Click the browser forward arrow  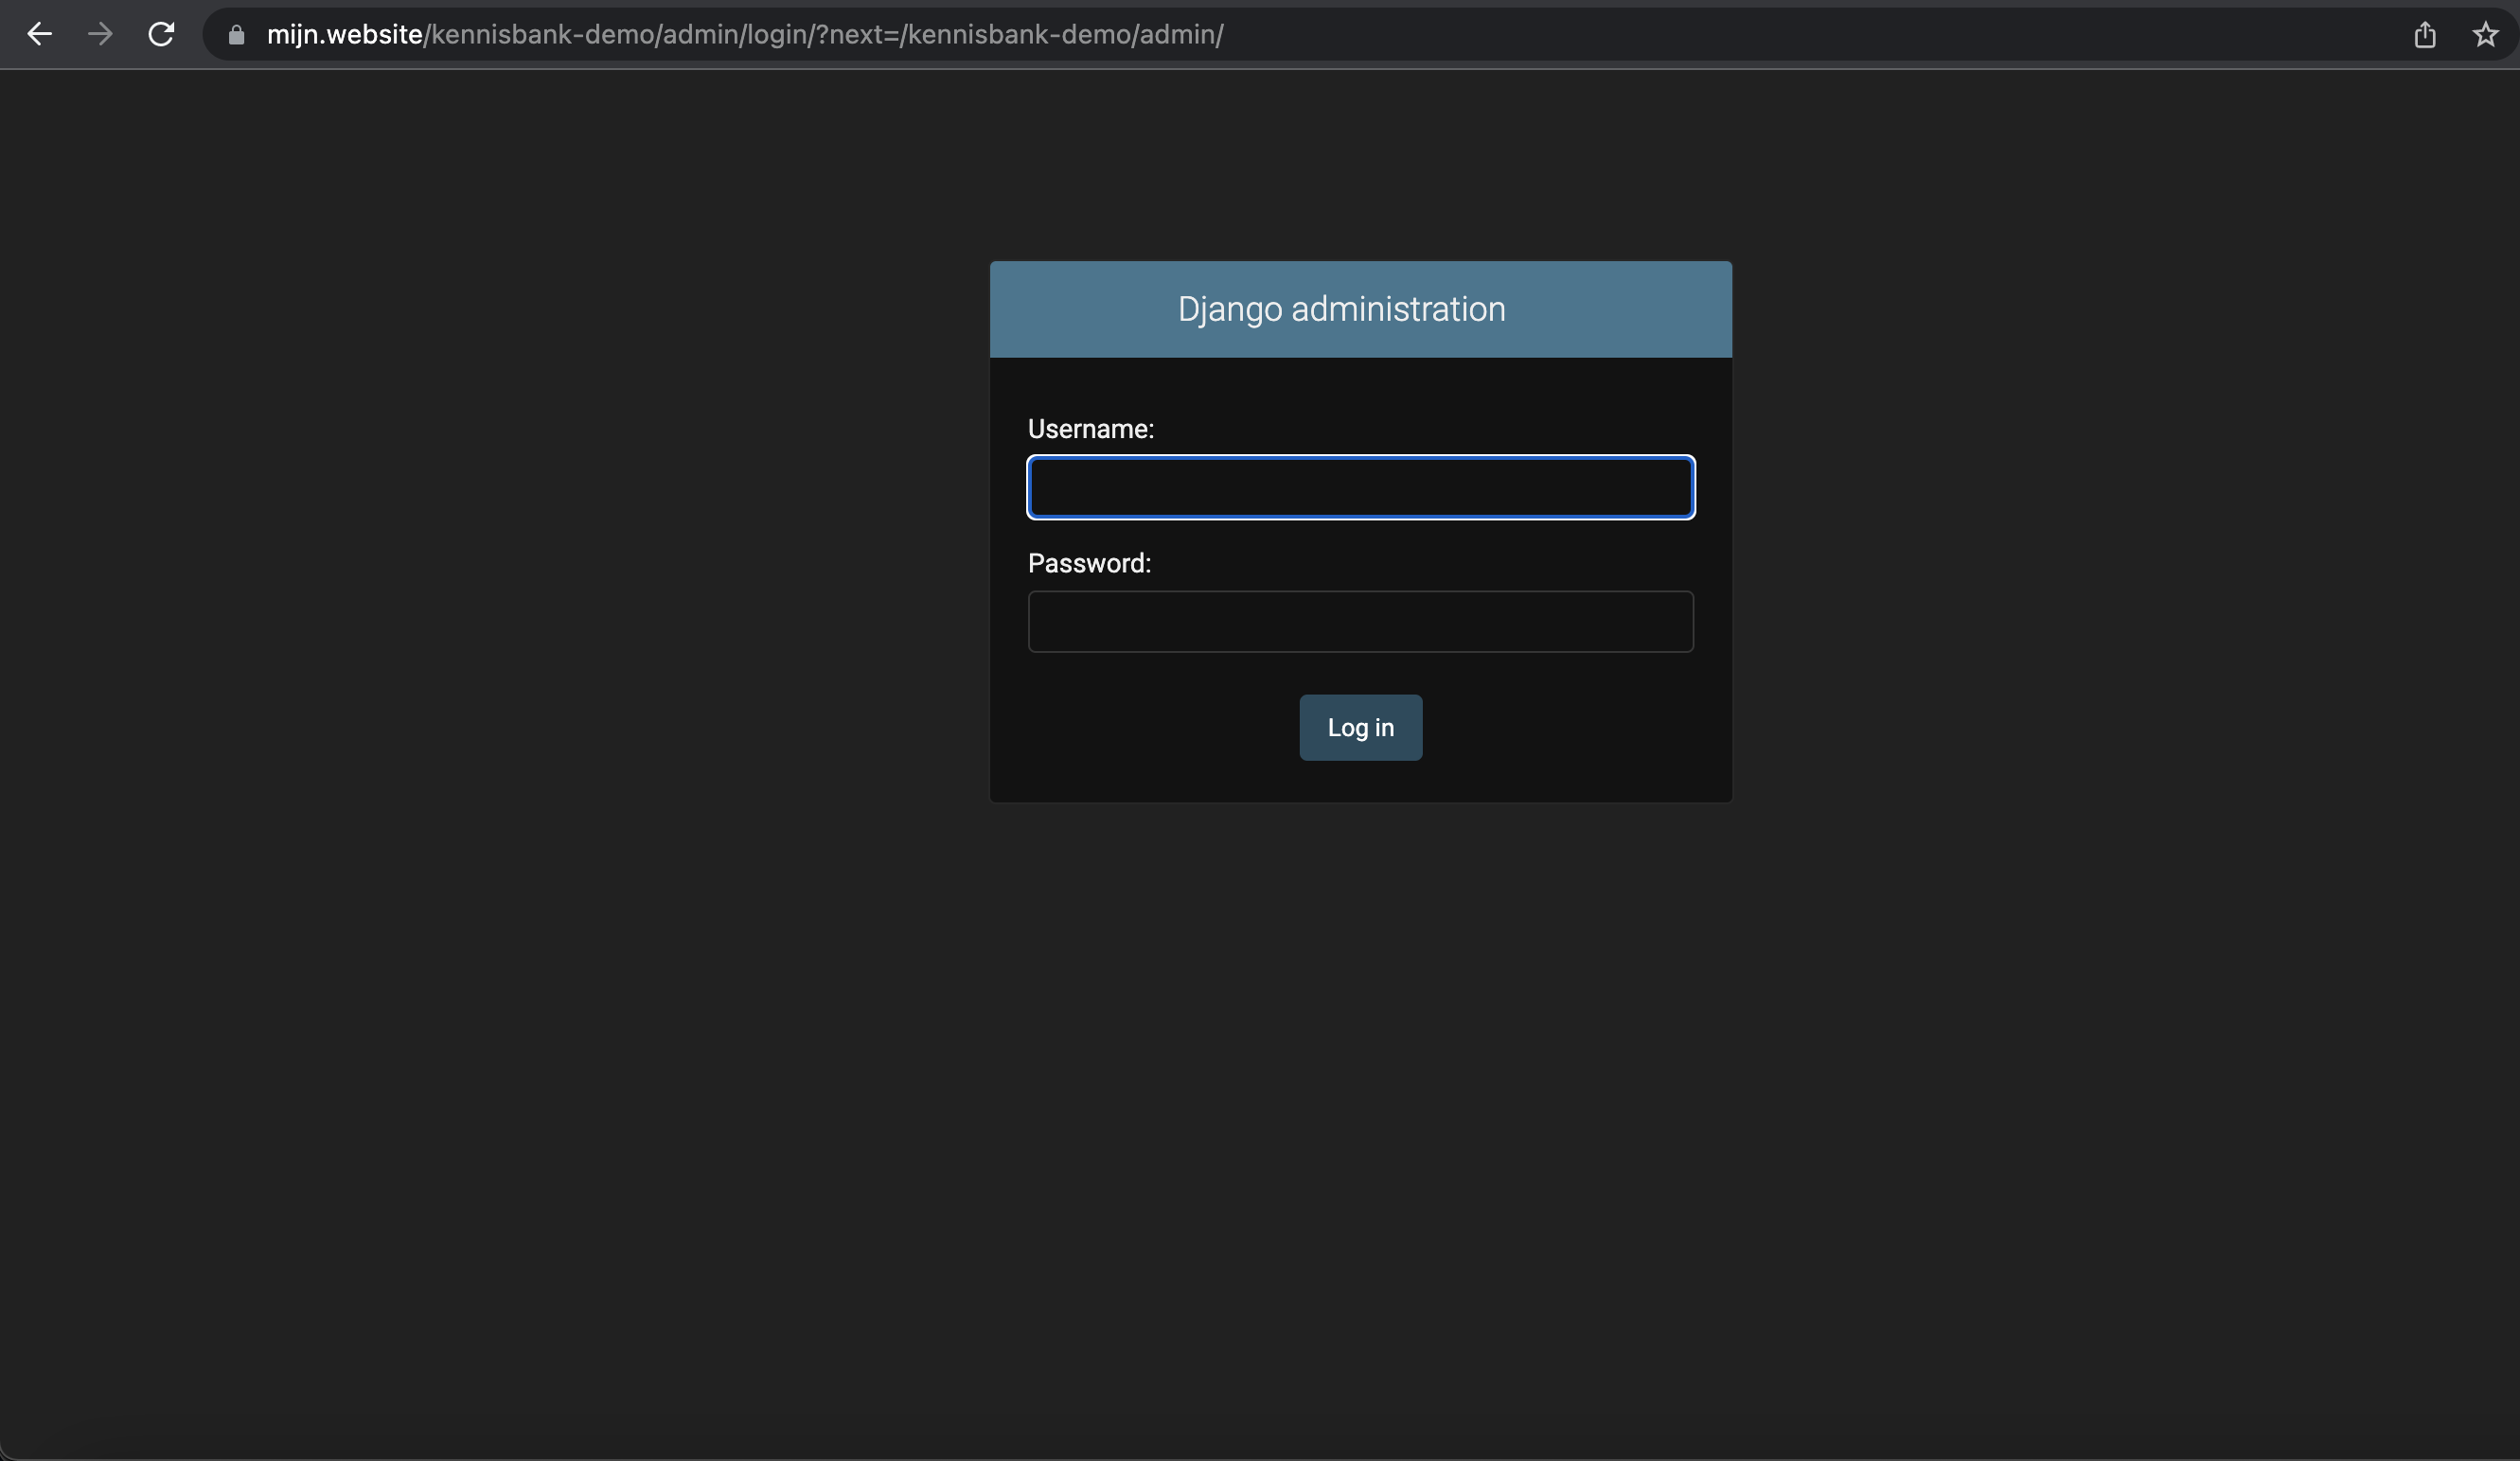[100, 35]
